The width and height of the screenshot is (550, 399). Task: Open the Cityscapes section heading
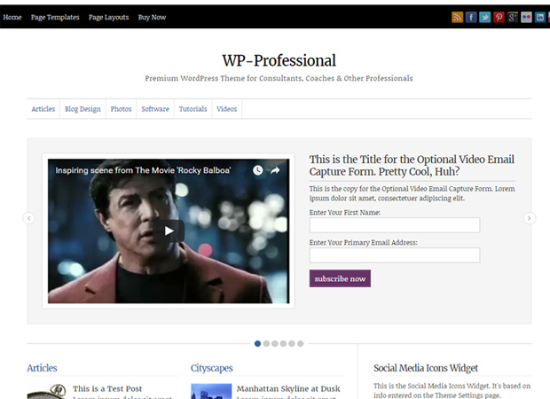click(211, 368)
